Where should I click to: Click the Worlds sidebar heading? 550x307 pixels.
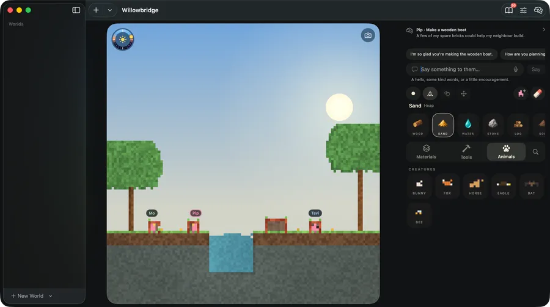[16, 24]
